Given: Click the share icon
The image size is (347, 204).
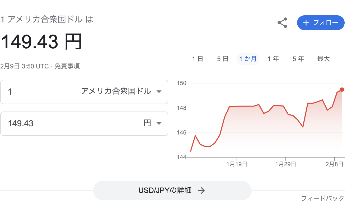Looking at the screenshot, I should click(x=282, y=23).
